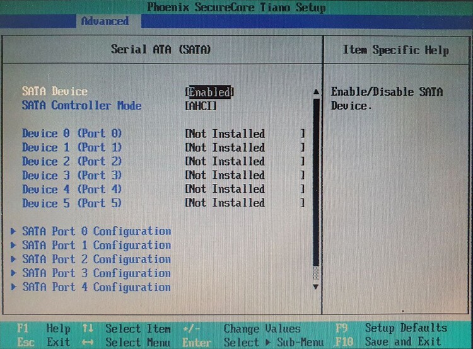This screenshot has height=349, width=473.
Task: Click Not Installed value for Device 4
Action: [245, 189]
